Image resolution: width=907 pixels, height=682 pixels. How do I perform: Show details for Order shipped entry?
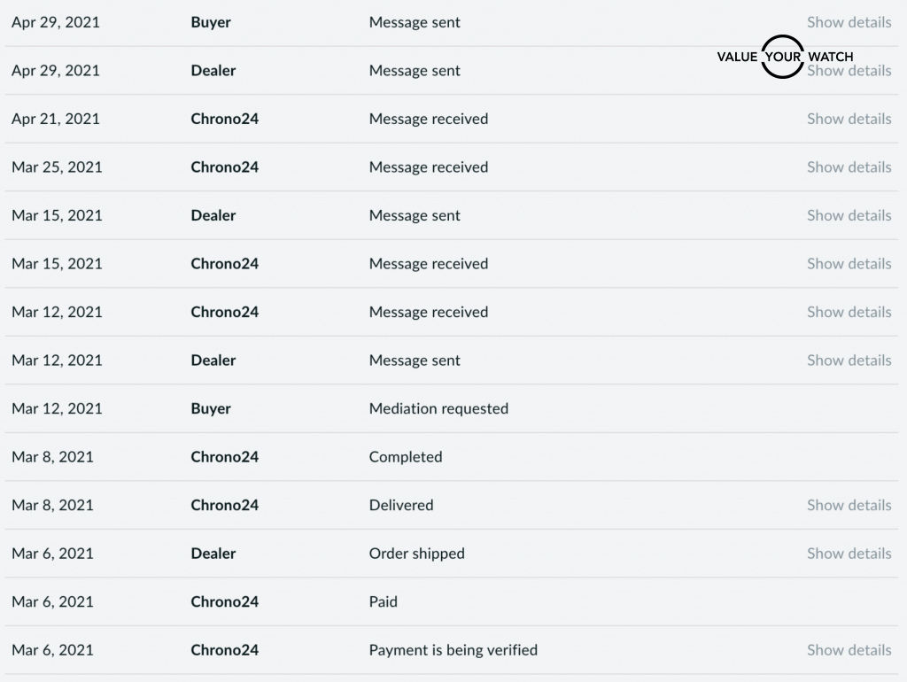pos(849,554)
